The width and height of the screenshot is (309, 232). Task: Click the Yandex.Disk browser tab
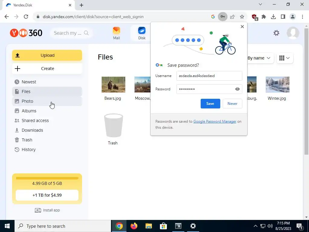pyautogui.click(x=38, y=5)
